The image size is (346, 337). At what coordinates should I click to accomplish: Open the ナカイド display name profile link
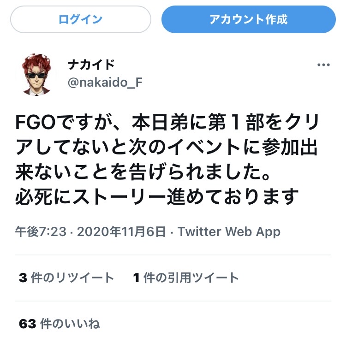91,65
